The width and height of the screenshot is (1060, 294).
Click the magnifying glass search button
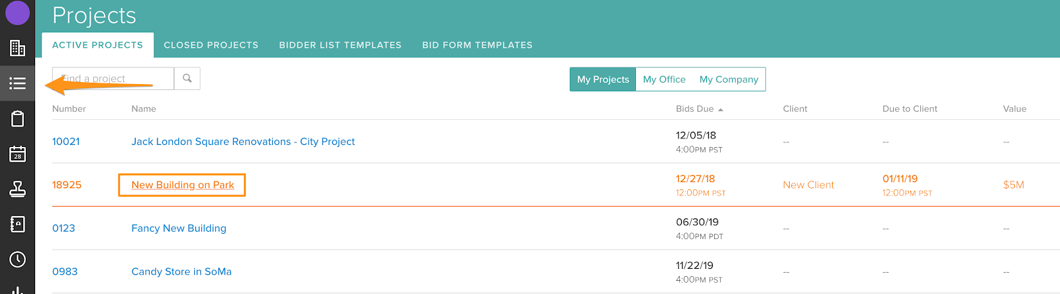click(187, 78)
